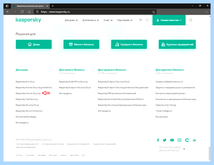
Task: Open the green C social network icon
Action: coord(187,140)
